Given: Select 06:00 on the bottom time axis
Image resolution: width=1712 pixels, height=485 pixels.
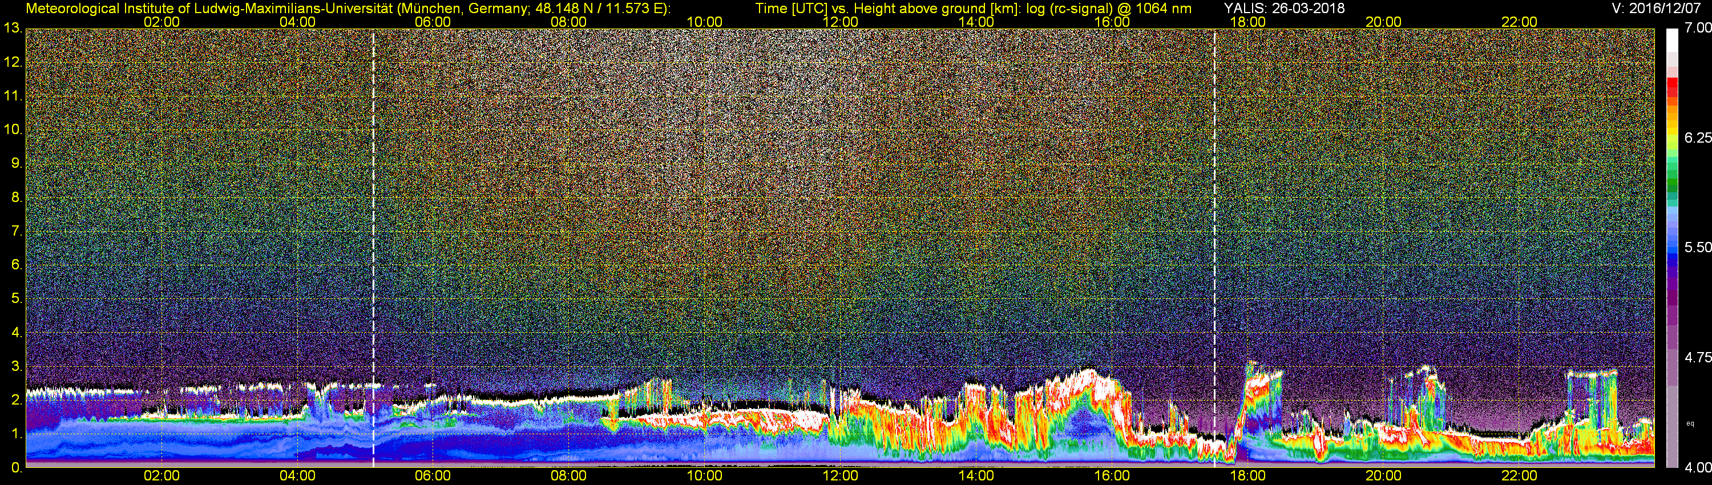Looking at the screenshot, I should click(433, 476).
